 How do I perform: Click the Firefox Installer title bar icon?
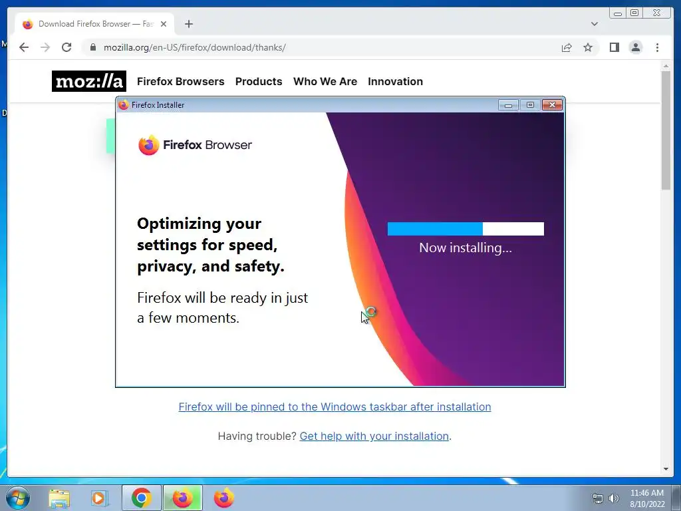point(123,104)
